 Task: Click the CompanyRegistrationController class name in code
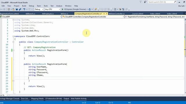51,42
